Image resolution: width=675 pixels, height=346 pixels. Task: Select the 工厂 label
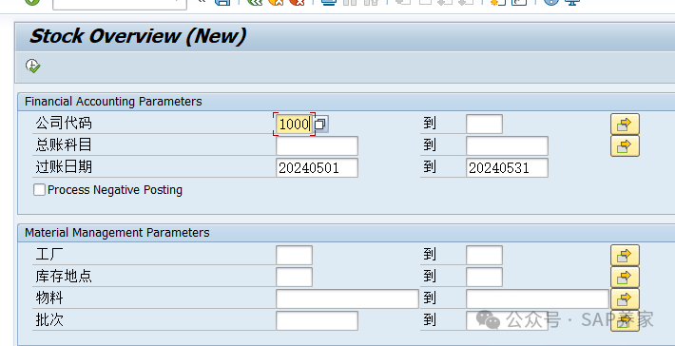point(49,255)
